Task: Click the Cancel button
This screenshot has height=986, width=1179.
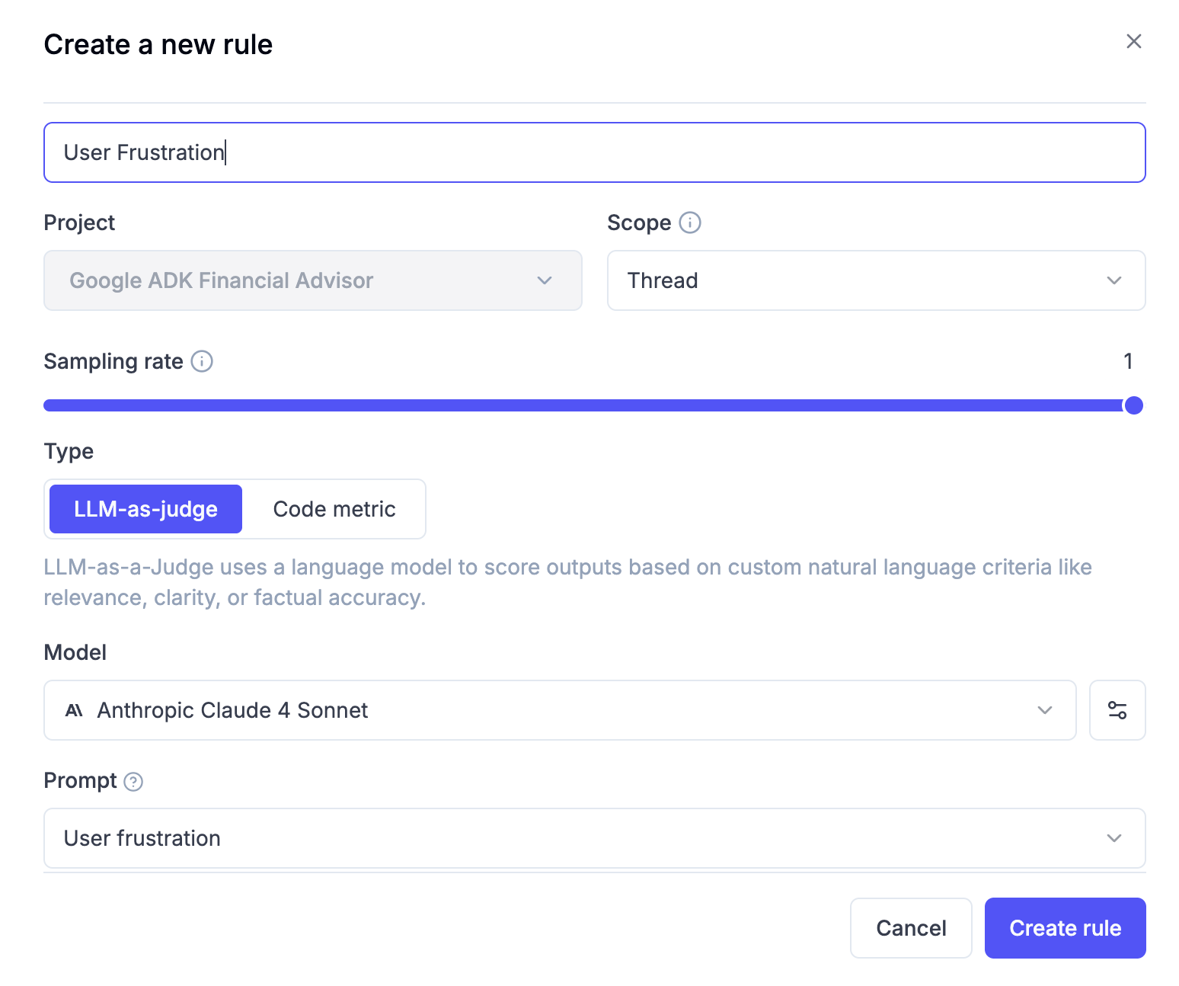Action: click(911, 928)
